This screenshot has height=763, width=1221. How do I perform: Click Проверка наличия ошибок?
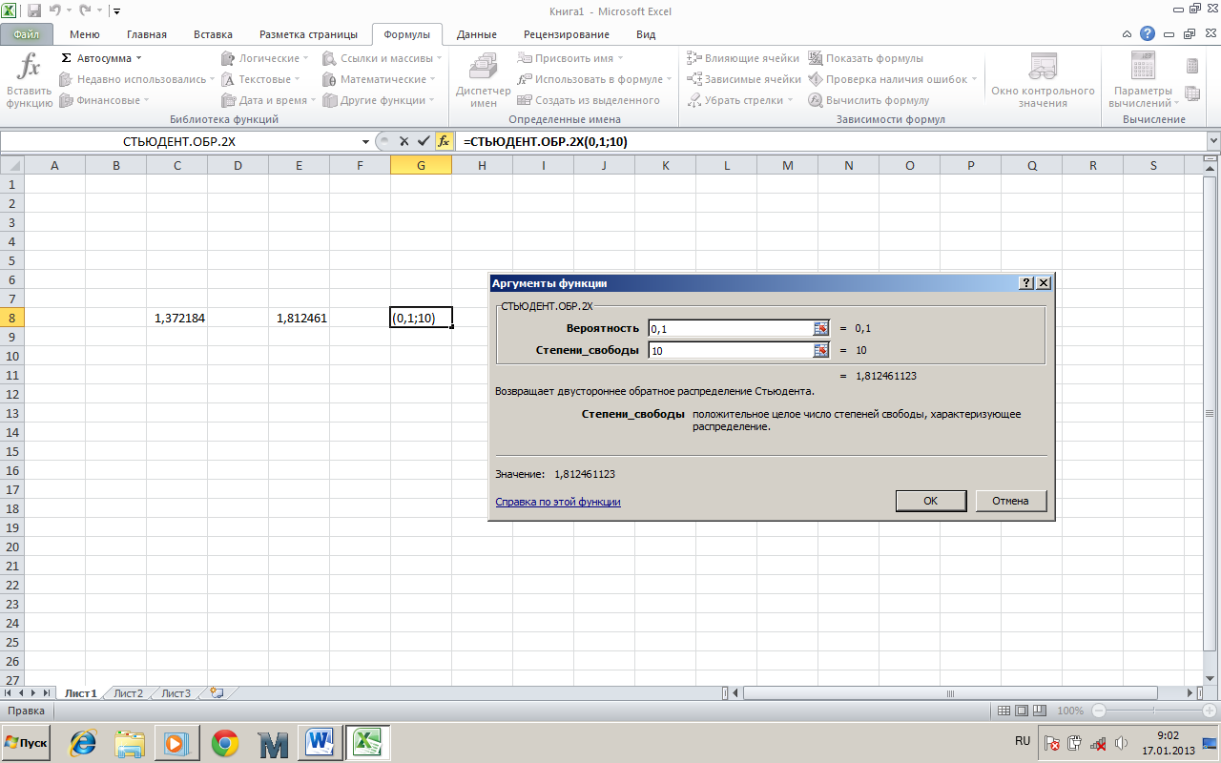pos(893,79)
